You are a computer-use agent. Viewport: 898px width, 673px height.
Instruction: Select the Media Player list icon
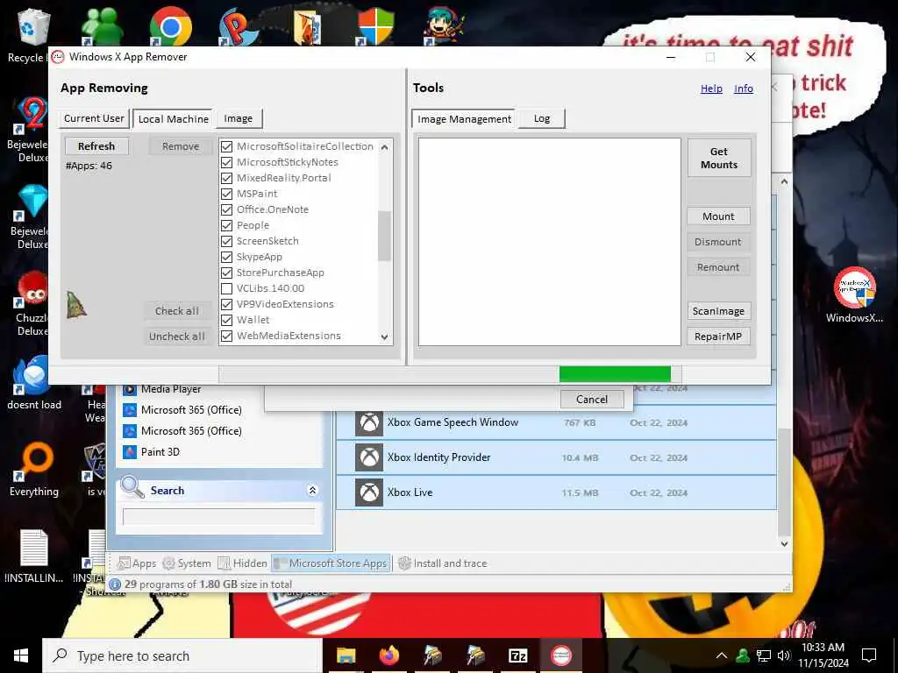(x=130, y=389)
